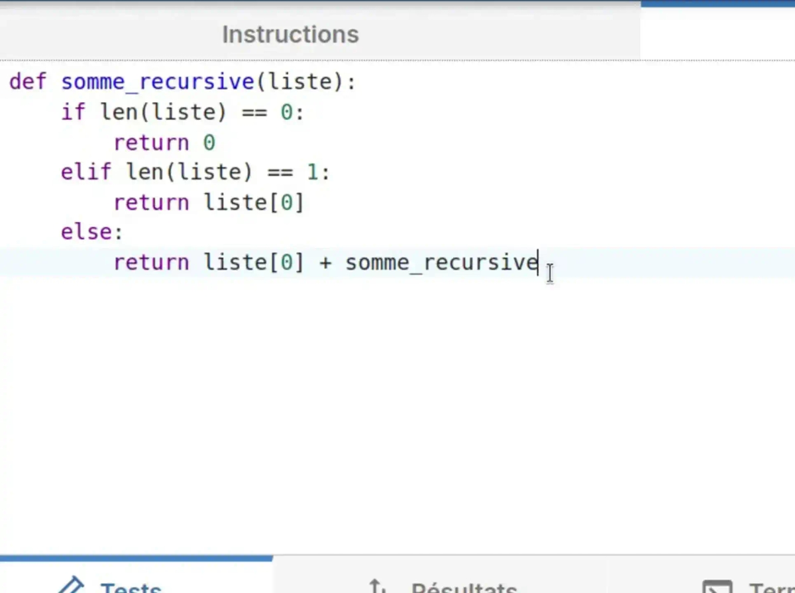Click somme_recursive in the function definition
Viewport: 795px width, 593px height.
[158, 82]
